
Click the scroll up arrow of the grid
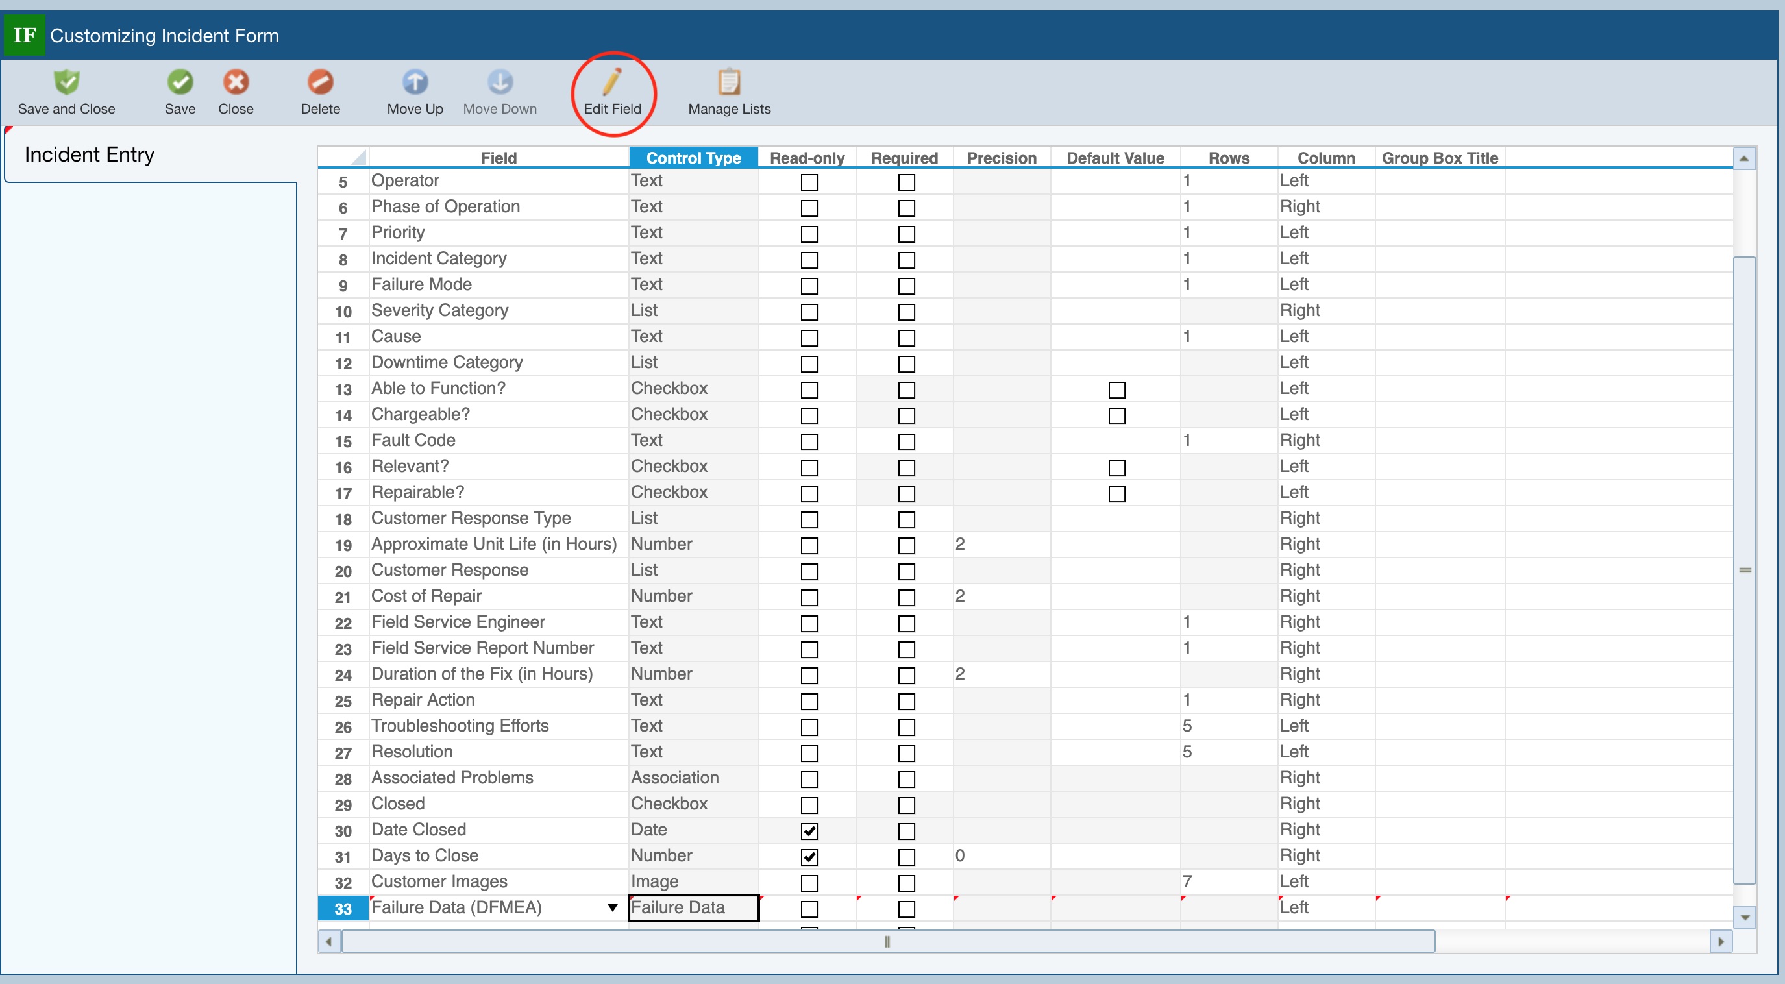(x=1744, y=158)
